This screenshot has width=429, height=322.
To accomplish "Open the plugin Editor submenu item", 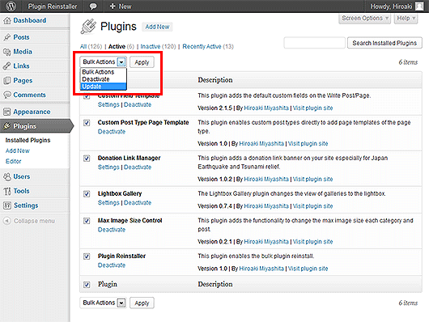I will coord(13,161).
